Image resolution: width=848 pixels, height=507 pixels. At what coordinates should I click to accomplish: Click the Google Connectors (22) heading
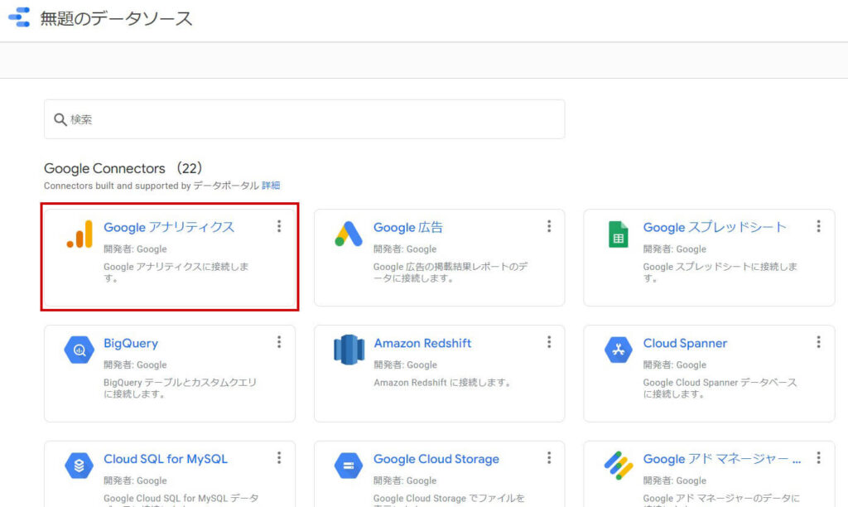tap(123, 168)
